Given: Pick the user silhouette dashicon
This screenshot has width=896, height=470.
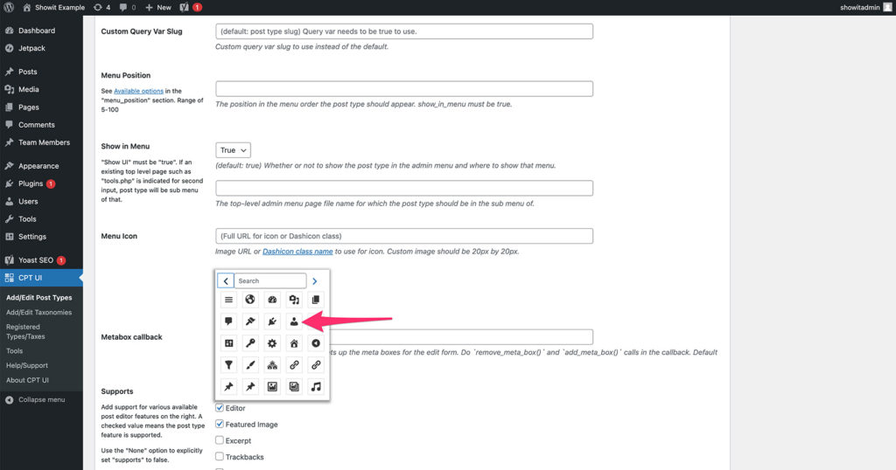Looking at the screenshot, I should click(294, 321).
